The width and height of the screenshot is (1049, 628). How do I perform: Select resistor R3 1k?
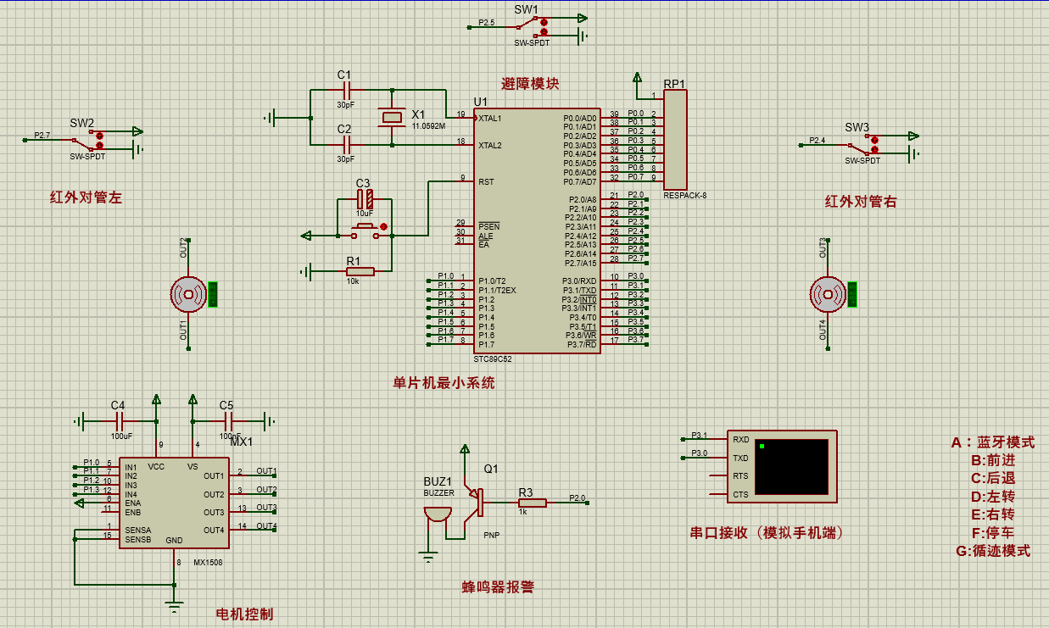[x=532, y=503]
